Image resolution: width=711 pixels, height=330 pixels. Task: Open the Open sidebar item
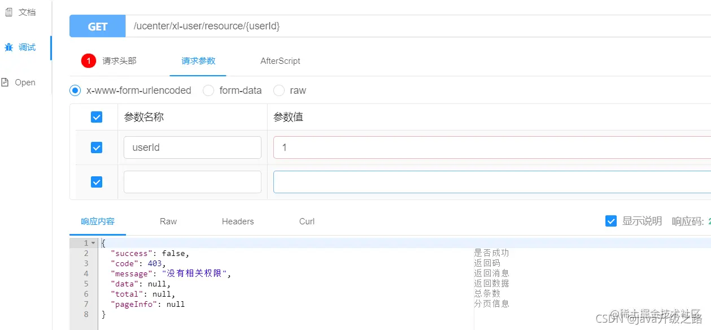click(x=25, y=82)
